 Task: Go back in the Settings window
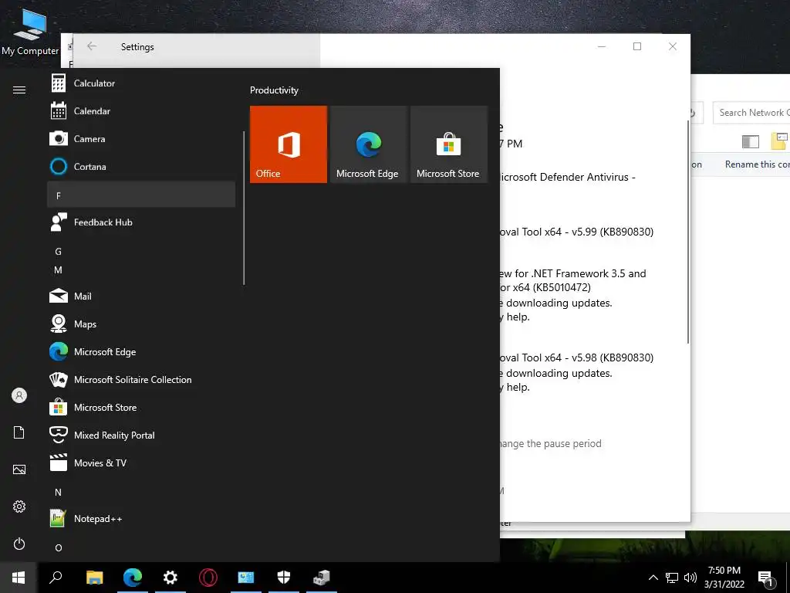92,46
